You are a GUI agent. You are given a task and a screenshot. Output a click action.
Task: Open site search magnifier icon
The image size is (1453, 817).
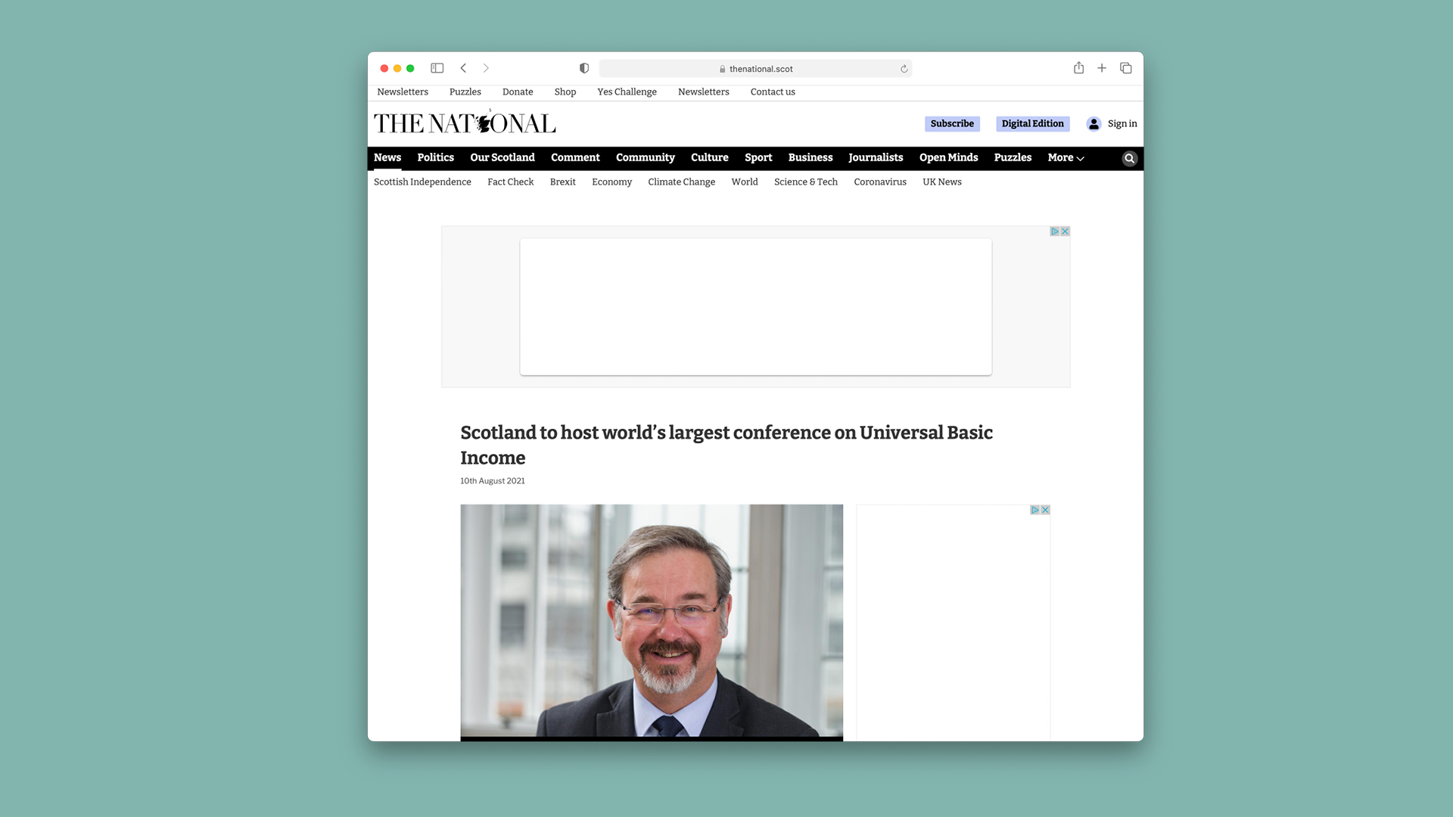[1129, 158]
